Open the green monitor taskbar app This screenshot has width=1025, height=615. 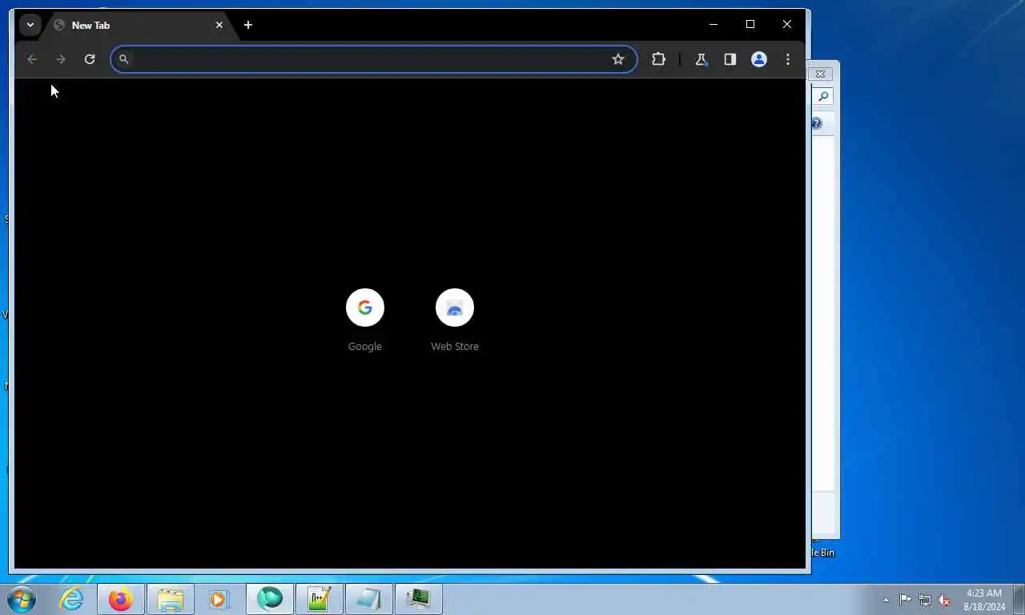click(x=419, y=599)
